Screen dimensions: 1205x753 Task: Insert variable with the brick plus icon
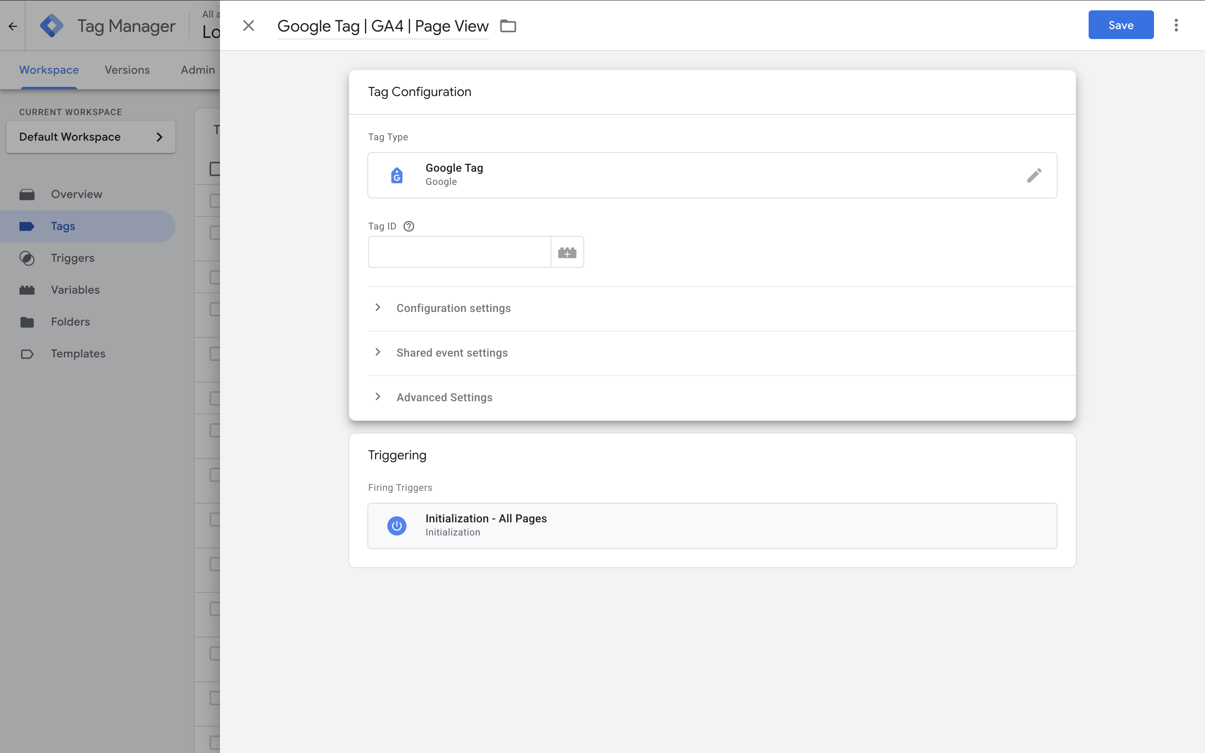pos(567,252)
